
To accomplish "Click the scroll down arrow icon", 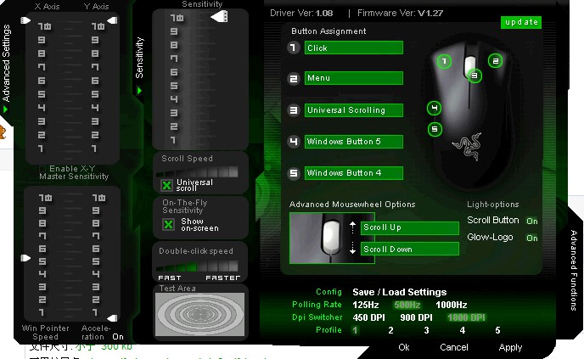I will point(352,250).
